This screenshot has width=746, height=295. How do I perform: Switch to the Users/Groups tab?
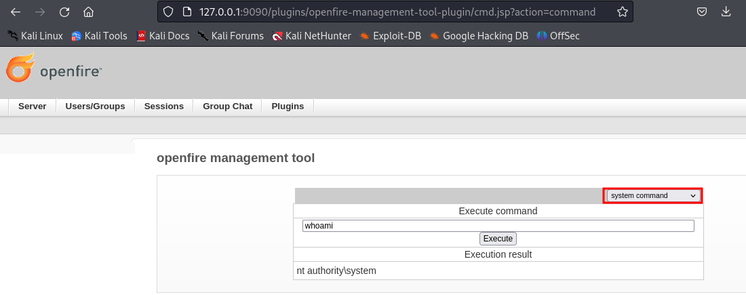click(x=95, y=106)
